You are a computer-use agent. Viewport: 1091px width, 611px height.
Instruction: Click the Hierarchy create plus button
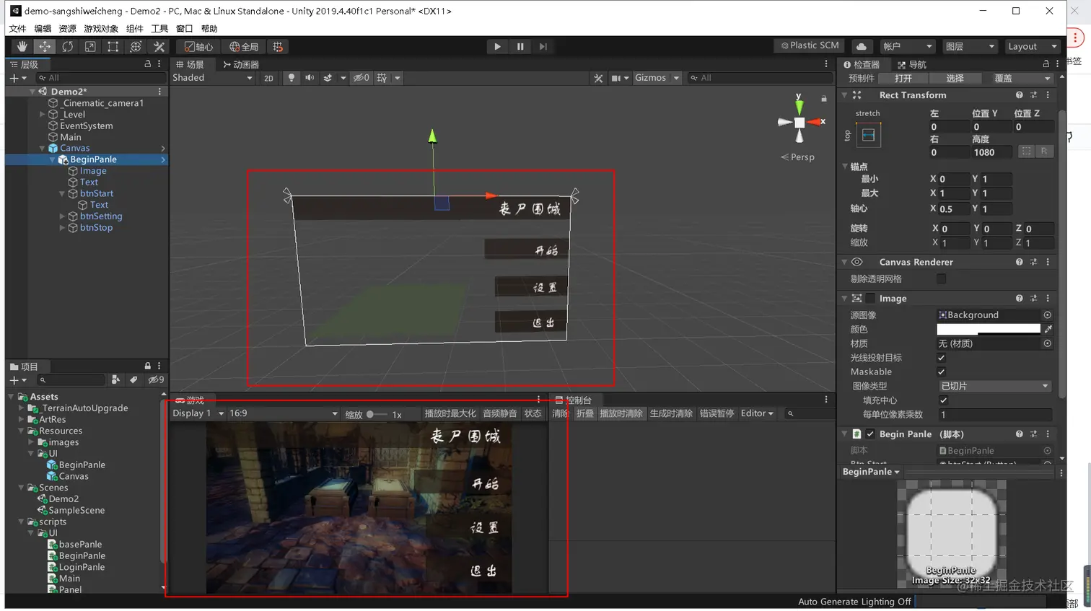point(17,78)
